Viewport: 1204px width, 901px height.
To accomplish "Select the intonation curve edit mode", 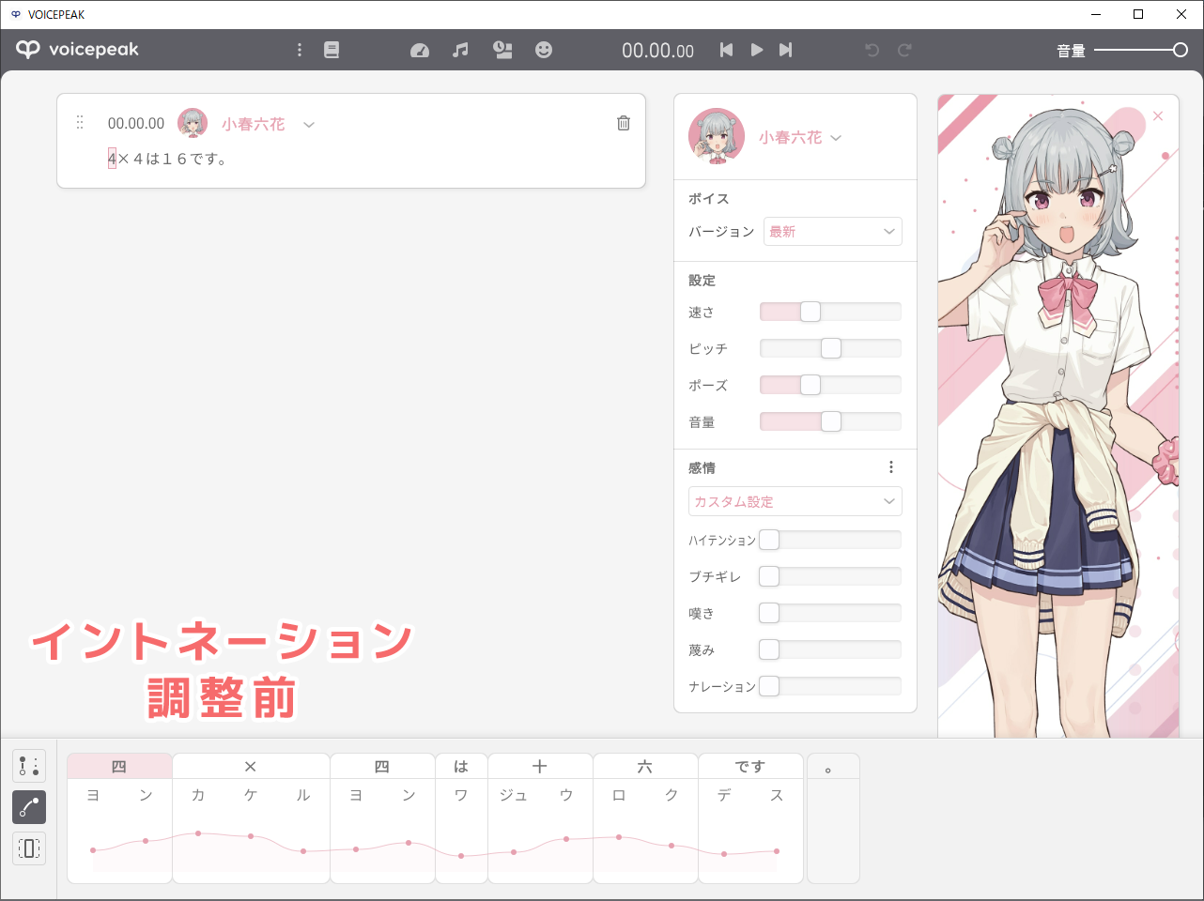I will (x=29, y=807).
